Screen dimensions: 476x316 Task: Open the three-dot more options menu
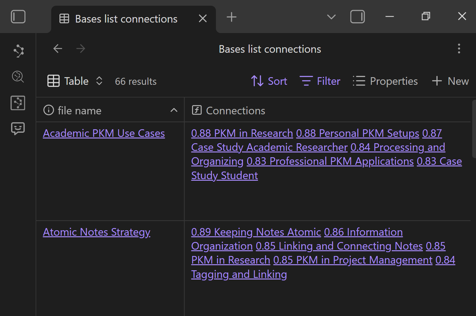tap(459, 49)
